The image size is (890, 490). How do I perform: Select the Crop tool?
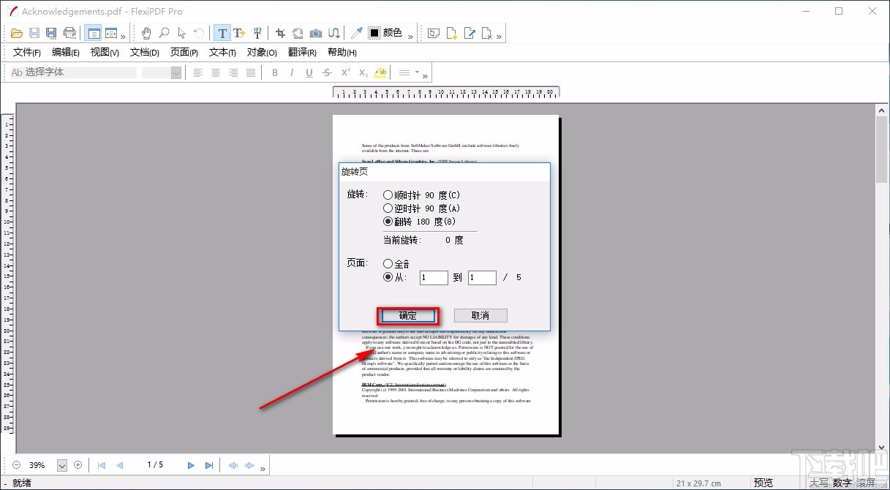(x=280, y=33)
